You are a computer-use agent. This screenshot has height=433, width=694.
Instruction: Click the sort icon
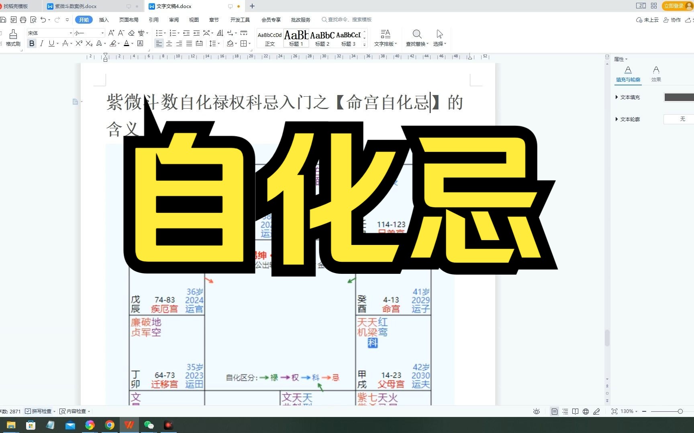[x=220, y=33]
